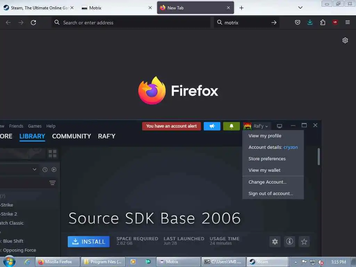
Task: Open New Tab personalize gear icon
Action: pyautogui.click(x=345, y=40)
